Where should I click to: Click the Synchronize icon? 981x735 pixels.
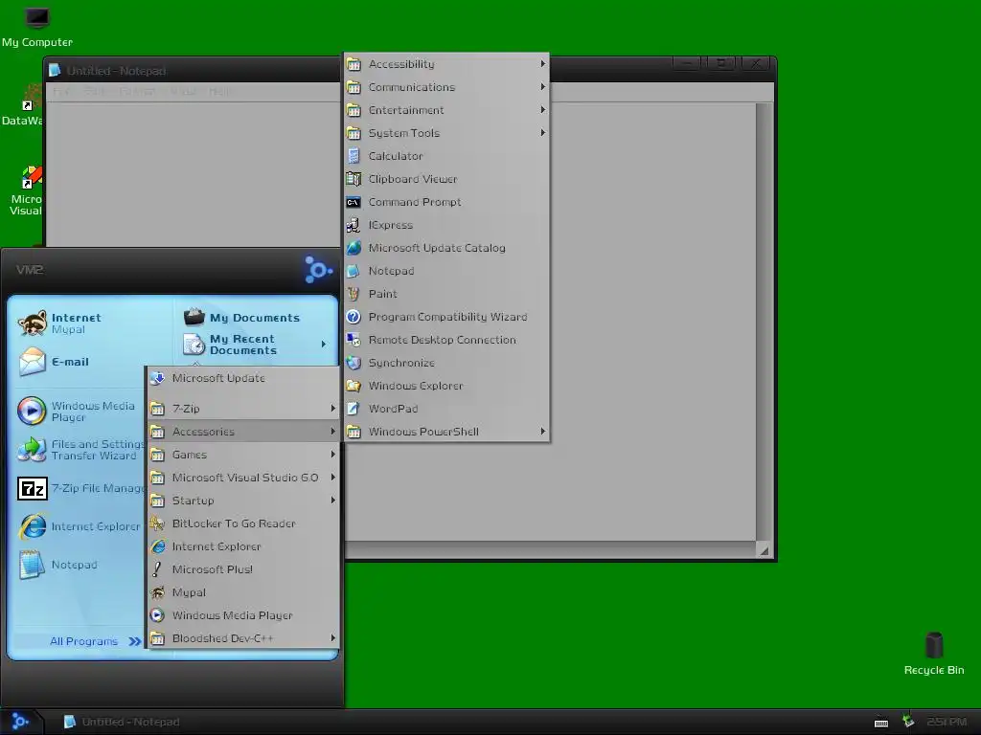[354, 363]
